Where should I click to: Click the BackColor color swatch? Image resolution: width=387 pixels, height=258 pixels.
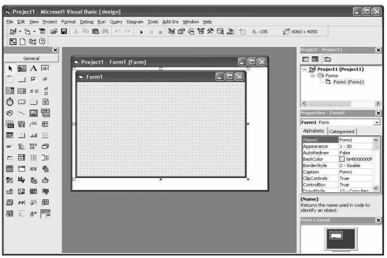[342, 159]
